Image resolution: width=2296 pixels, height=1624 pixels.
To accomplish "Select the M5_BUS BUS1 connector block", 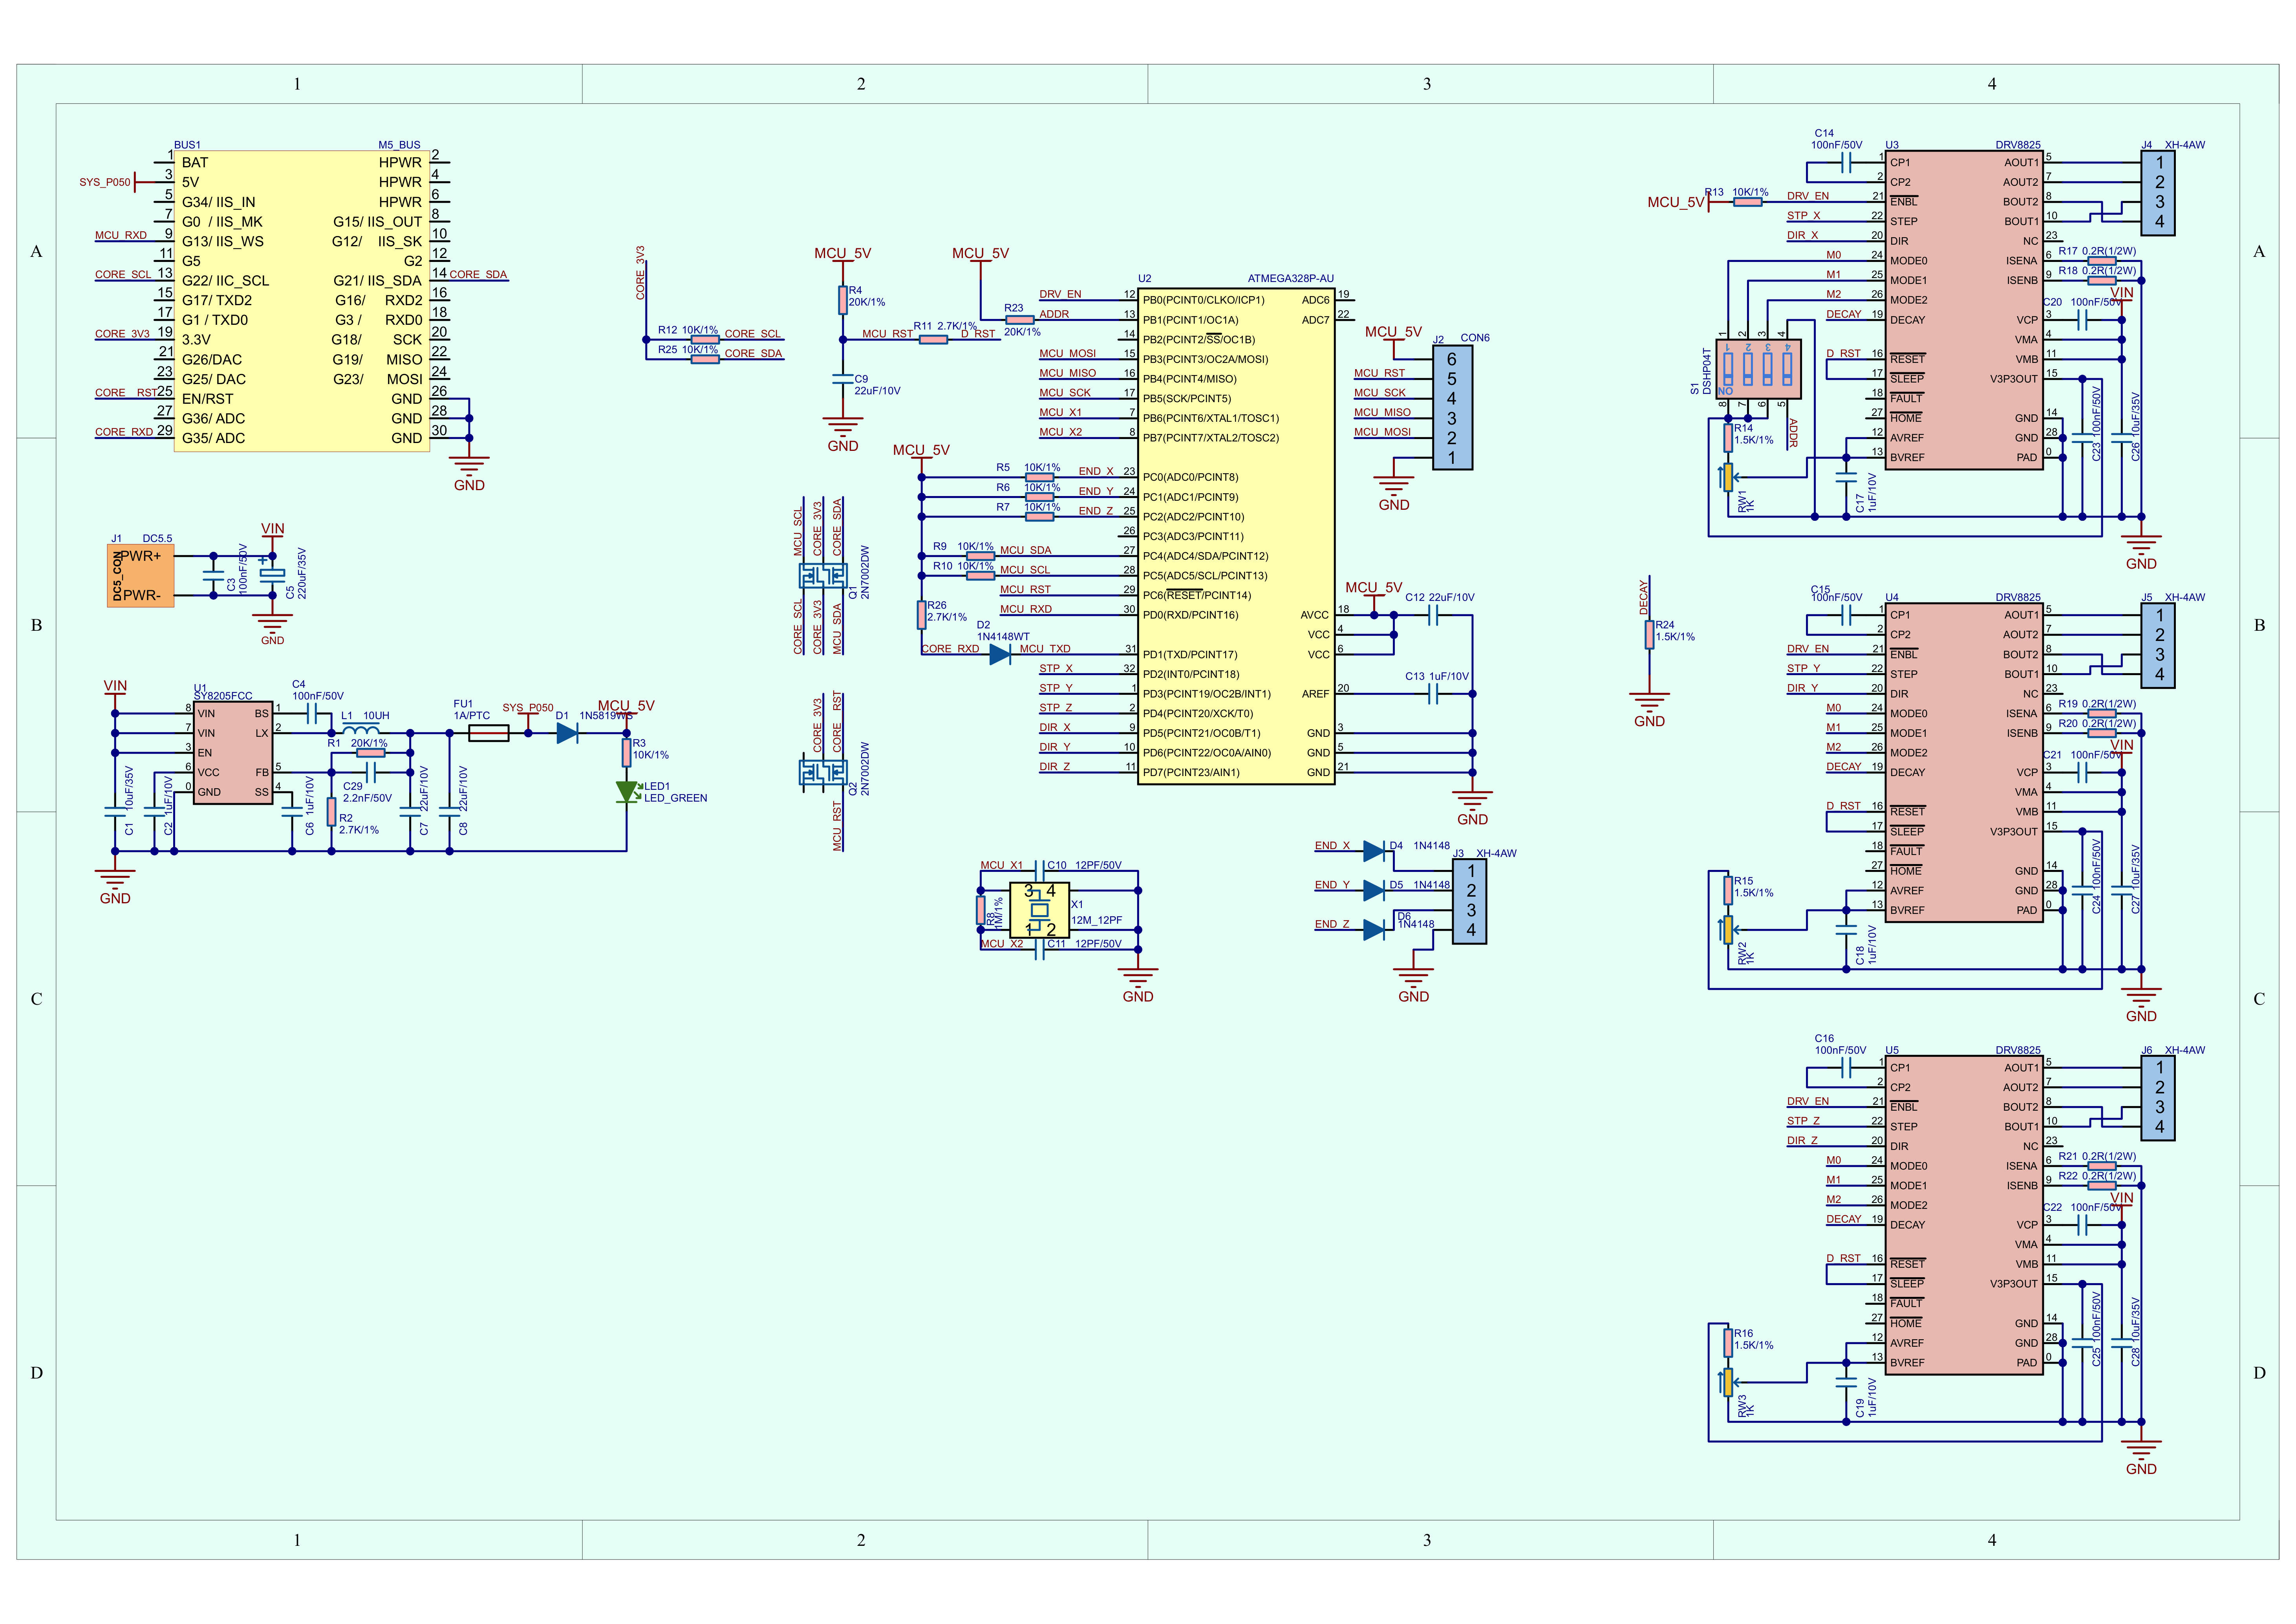I will pos(301,301).
